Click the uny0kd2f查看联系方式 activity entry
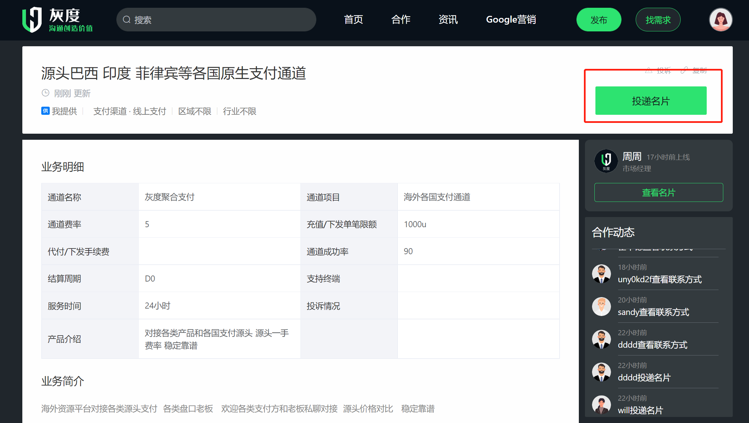Screen dimensions: 749x423 660,279
